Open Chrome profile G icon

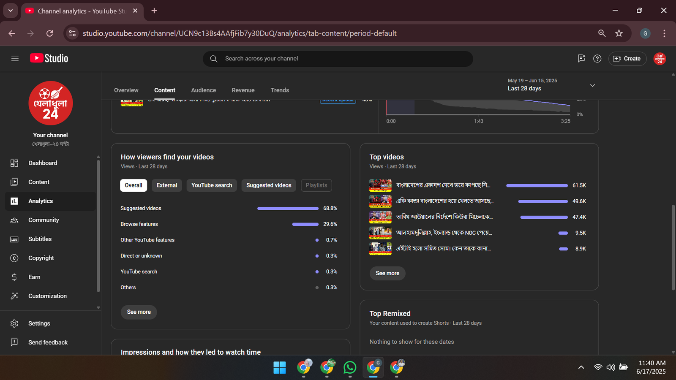pyautogui.click(x=645, y=33)
